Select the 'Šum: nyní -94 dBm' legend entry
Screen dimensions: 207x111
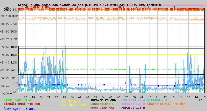click(19, 109)
